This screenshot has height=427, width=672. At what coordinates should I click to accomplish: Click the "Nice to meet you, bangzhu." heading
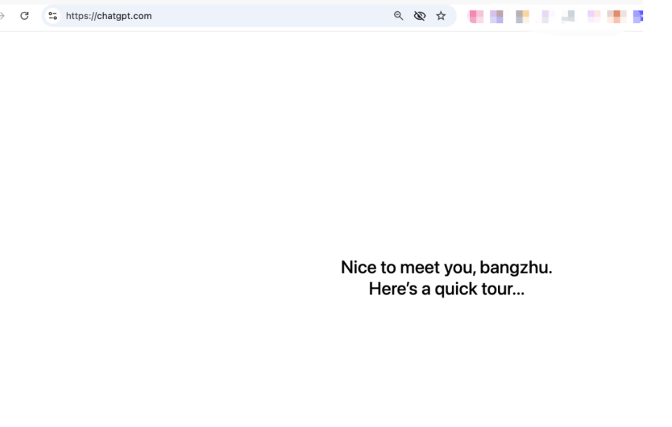point(446,267)
